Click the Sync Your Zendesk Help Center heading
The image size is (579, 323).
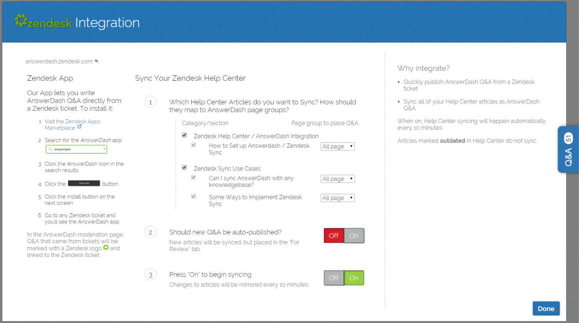190,78
